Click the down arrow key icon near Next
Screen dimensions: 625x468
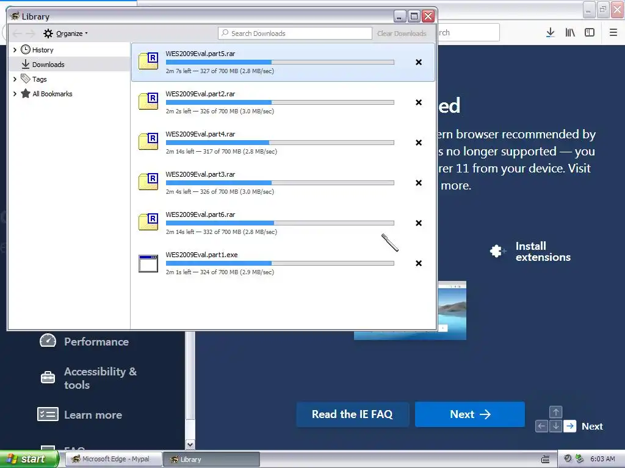[x=555, y=426]
